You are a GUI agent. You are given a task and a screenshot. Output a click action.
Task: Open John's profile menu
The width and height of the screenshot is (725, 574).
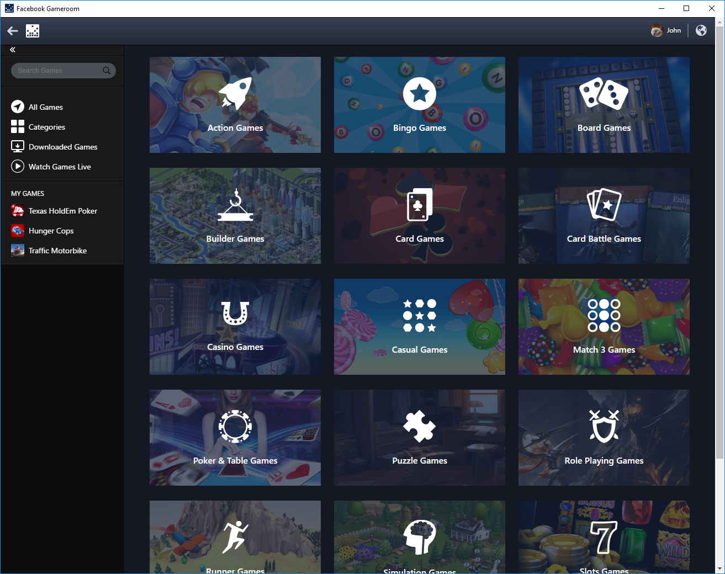[x=666, y=30]
